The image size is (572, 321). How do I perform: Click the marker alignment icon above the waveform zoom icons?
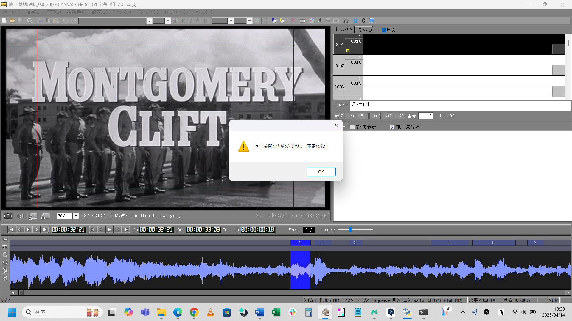tap(5, 239)
